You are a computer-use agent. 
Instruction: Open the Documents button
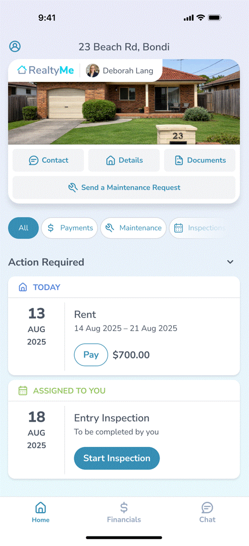pyautogui.click(x=200, y=160)
